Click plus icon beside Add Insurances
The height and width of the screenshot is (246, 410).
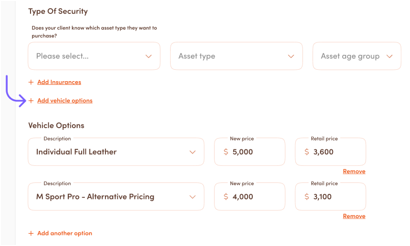pyautogui.click(x=31, y=82)
